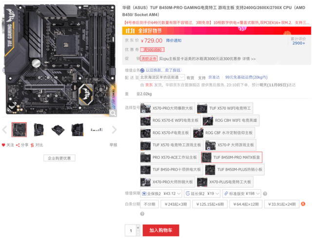Click 99元免基础运费(20kg内) link

pos(246,77)
